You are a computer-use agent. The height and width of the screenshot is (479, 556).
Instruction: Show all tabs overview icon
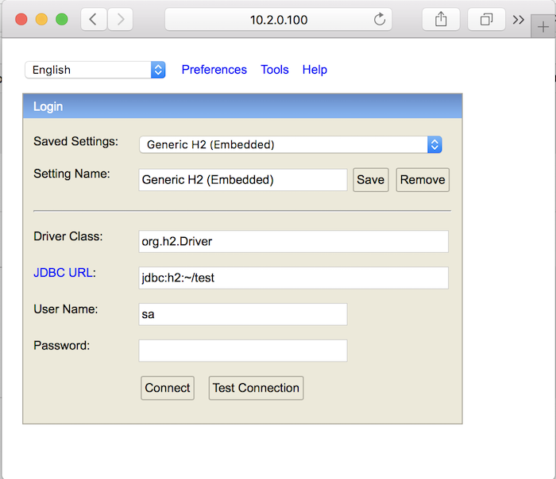coord(486,19)
